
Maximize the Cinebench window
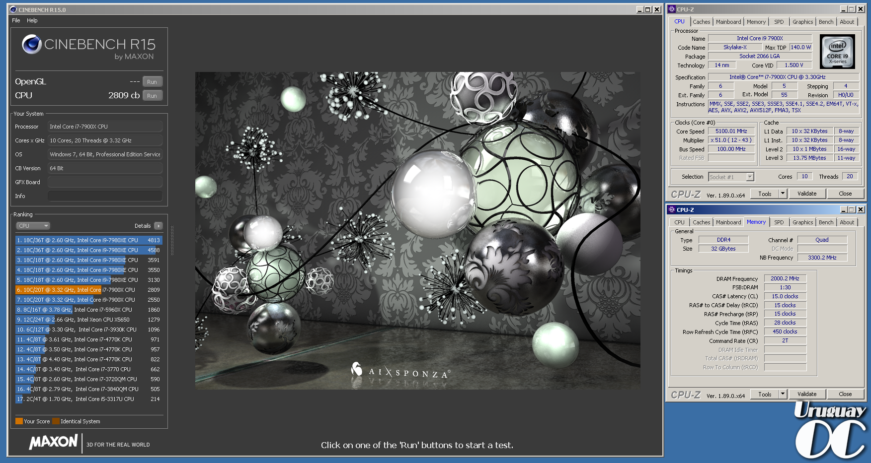[648, 9]
